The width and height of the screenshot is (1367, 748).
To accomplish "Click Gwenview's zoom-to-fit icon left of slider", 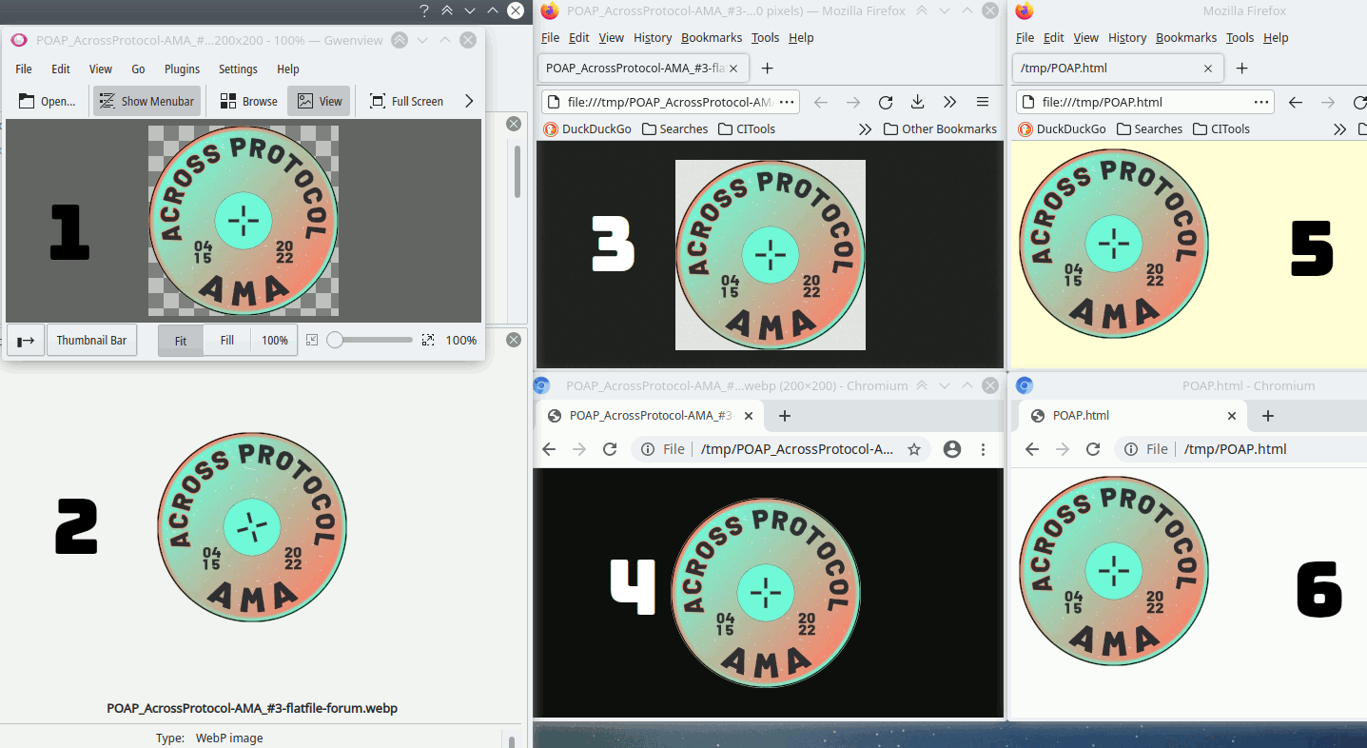I will [312, 340].
